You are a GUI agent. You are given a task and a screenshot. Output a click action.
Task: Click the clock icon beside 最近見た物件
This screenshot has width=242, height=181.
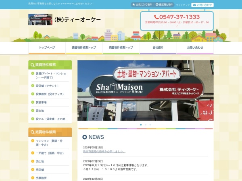pos(157,4)
